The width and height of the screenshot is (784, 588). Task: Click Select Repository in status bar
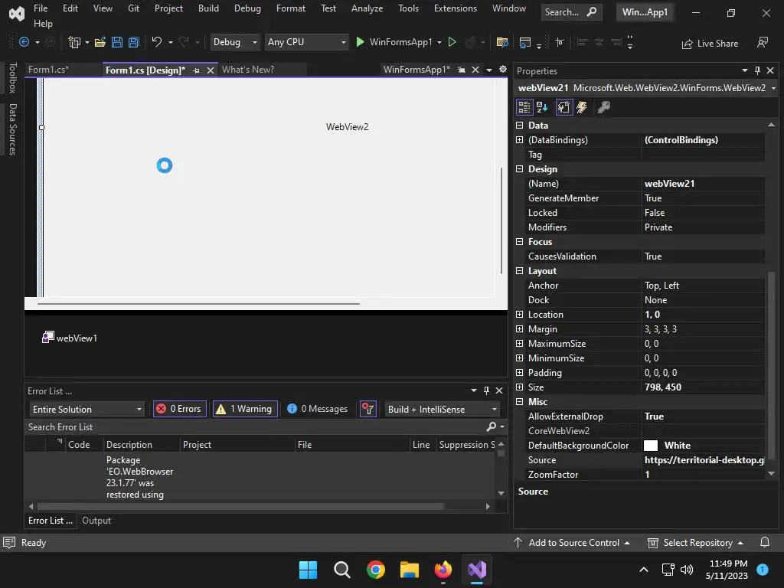tap(695, 543)
